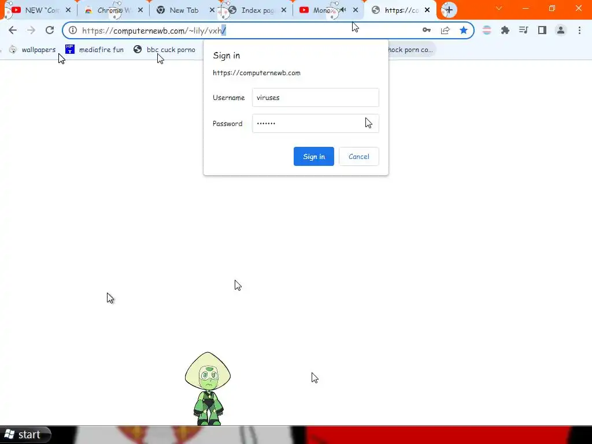The width and height of the screenshot is (592, 444).
Task: Open the Extensions puzzle-piece menu
Action: pos(505,30)
